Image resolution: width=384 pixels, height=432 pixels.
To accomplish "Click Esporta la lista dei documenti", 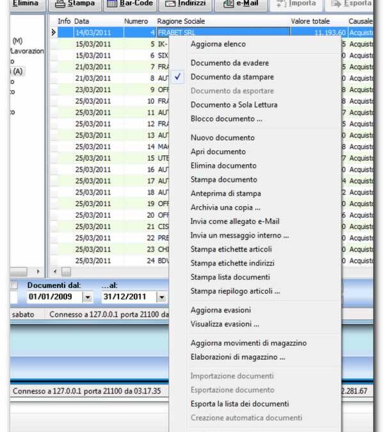I will coord(239,404).
